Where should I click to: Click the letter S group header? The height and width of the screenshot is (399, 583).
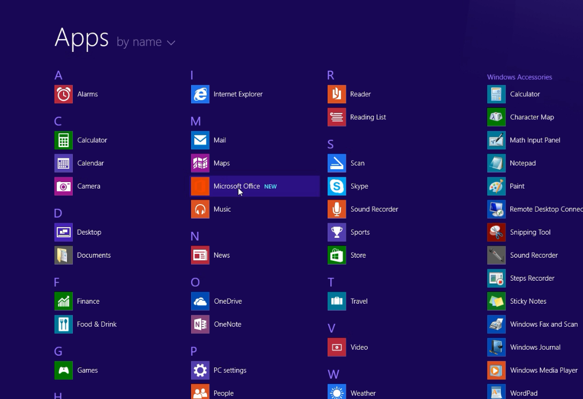(330, 144)
